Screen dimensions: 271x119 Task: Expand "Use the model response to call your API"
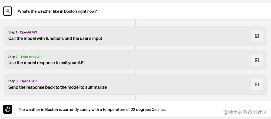[47, 63]
